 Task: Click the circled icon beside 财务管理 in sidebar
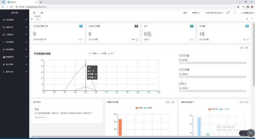click(4, 50)
